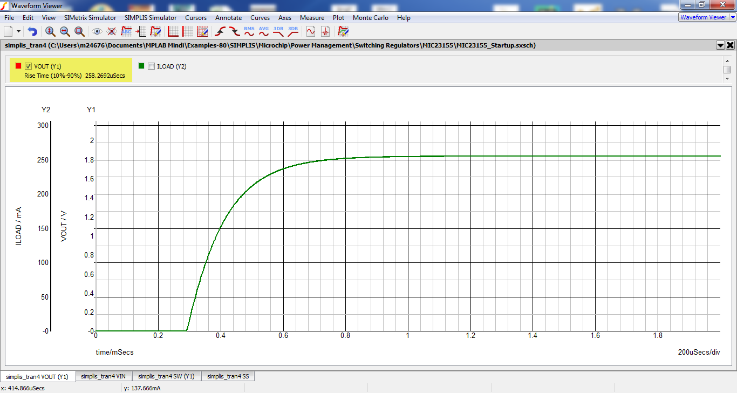
Task: Click the Rise Time 258.2692uSecs measurement
Action: click(x=74, y=76)
